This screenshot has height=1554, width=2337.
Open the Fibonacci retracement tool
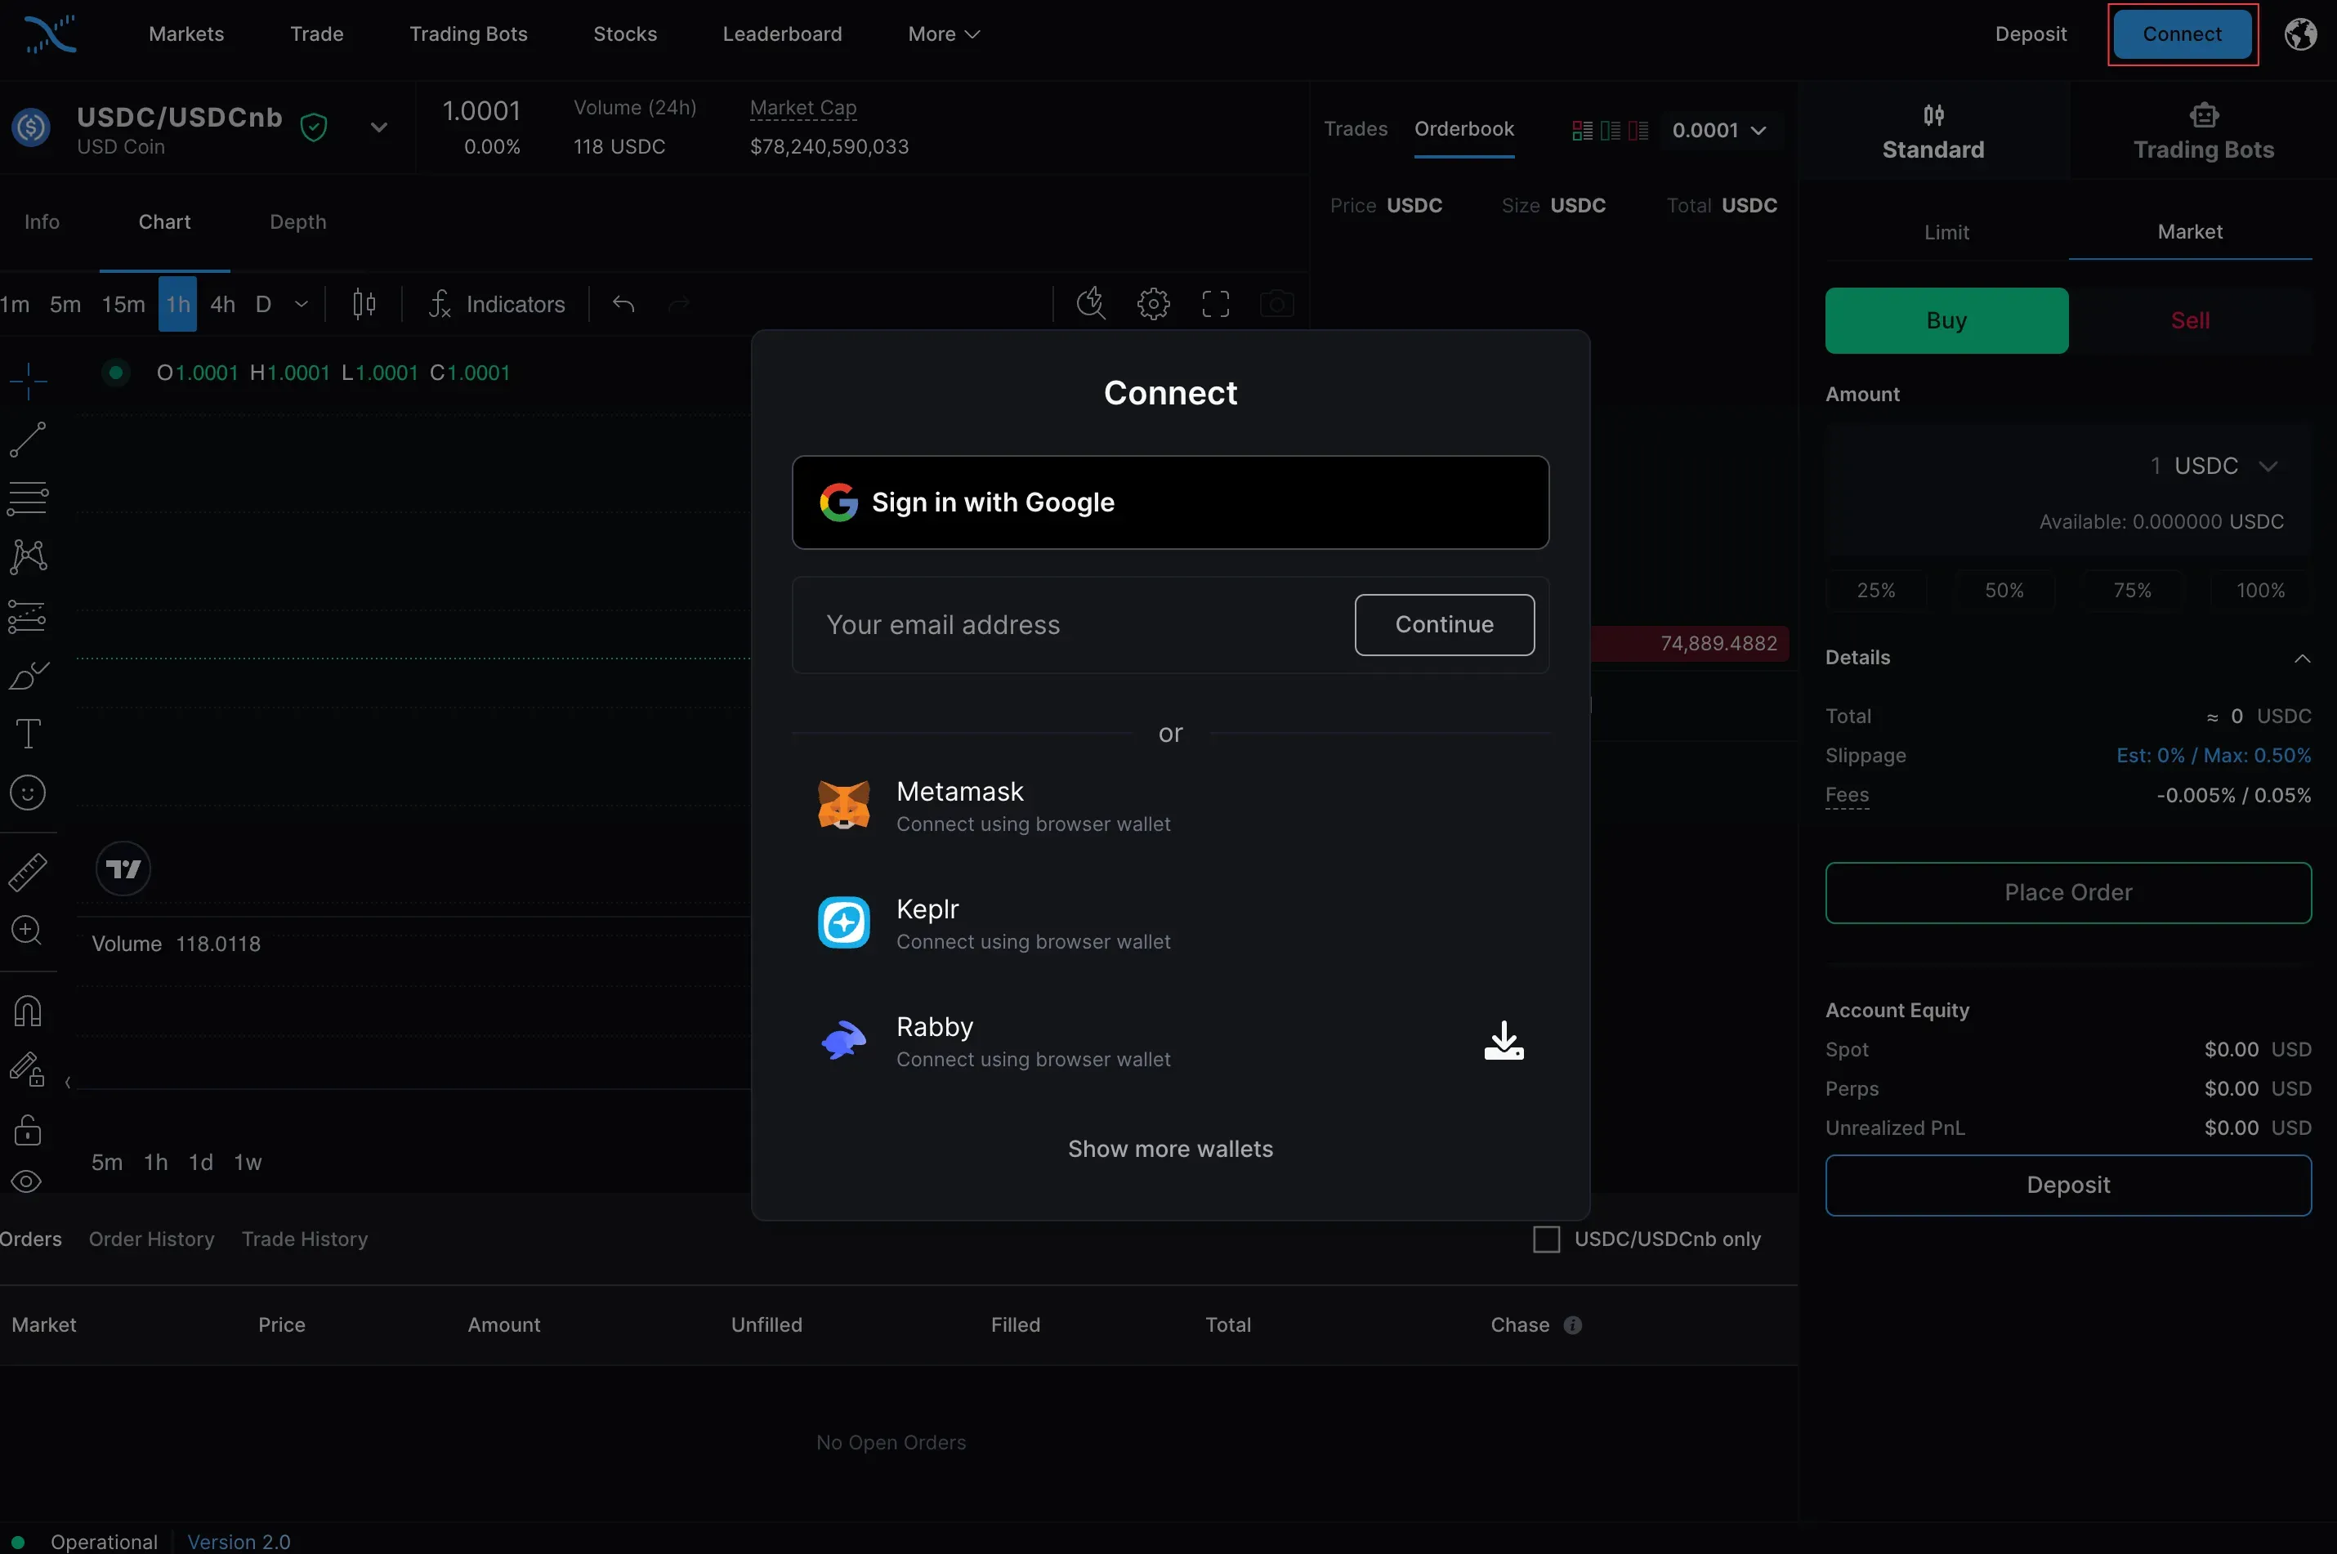click(28, 498)
